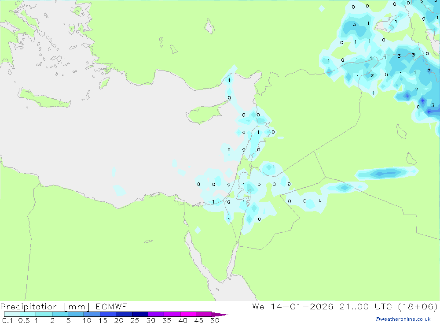The image size is (440, 323).
Task: Click the '35' legend label
Action: (167, 320)
